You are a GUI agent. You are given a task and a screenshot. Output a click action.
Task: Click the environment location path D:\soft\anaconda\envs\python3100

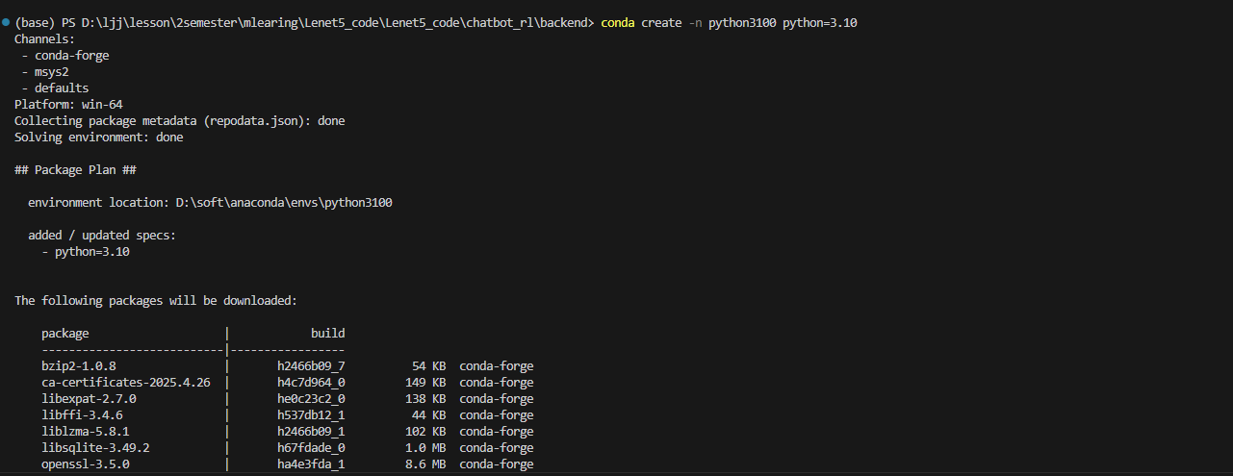[x=284, y=203]
